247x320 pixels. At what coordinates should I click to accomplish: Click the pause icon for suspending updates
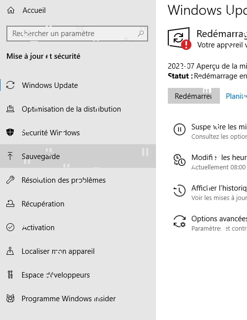180,129
